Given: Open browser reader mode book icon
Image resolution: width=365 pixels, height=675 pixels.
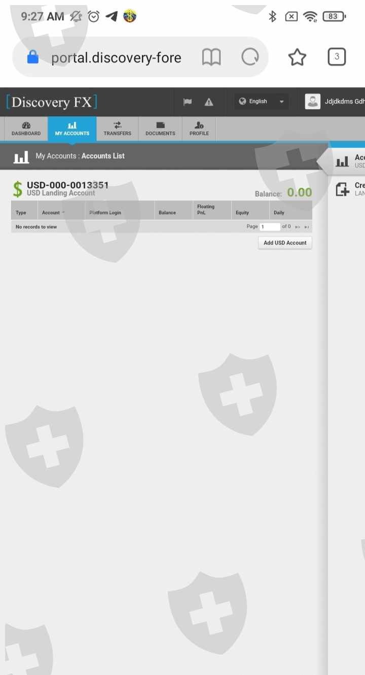Looking at the screenshot, I should (x=211, y=57).
